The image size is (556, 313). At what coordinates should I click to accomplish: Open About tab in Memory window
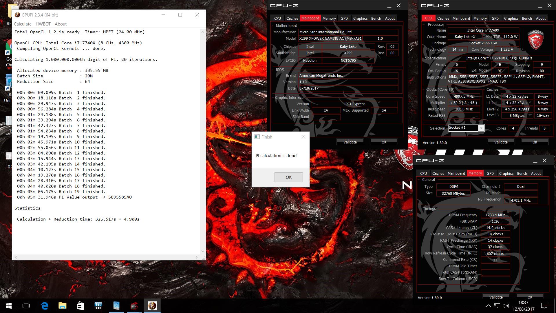536,173
